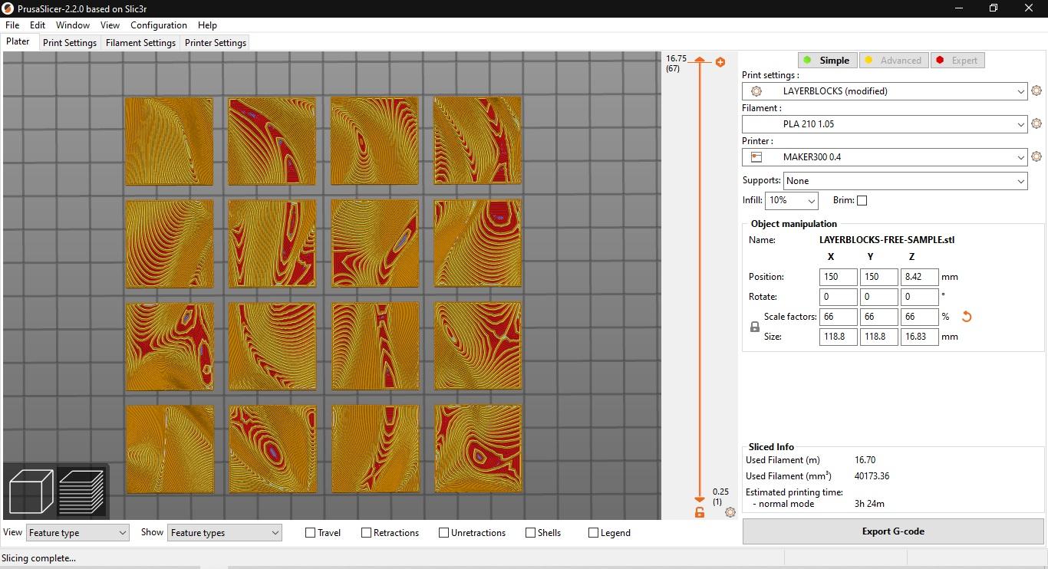Viewport: 1048px width, 569px height.
Task: Click the 'Slicing complete...' status bar text
Action: (x=39, y=558)
